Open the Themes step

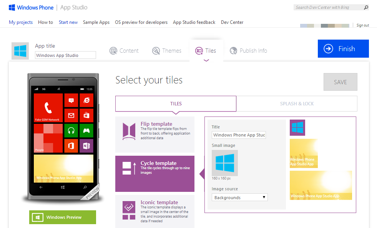point(167,51)
